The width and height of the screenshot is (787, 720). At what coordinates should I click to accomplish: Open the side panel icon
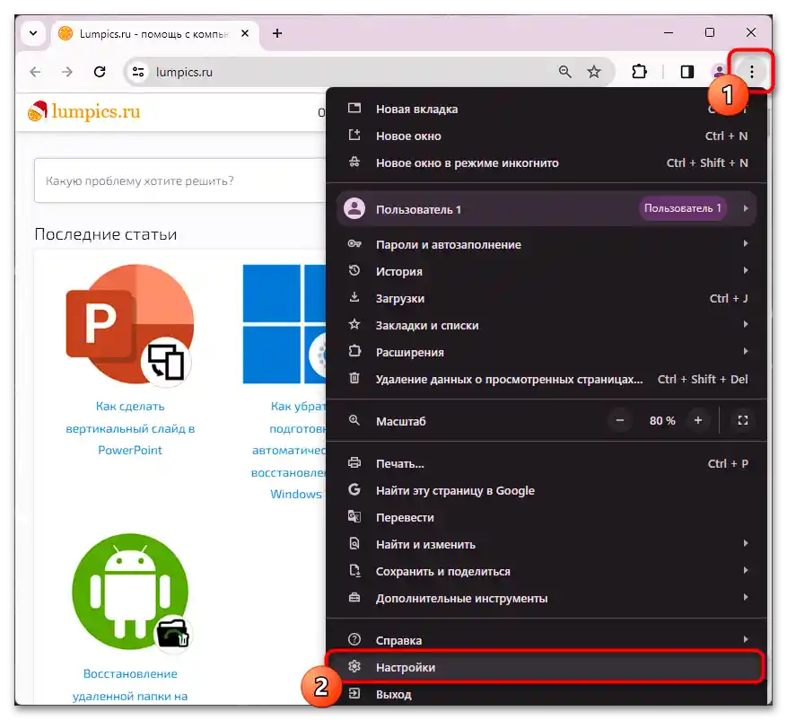coord(686,71)
